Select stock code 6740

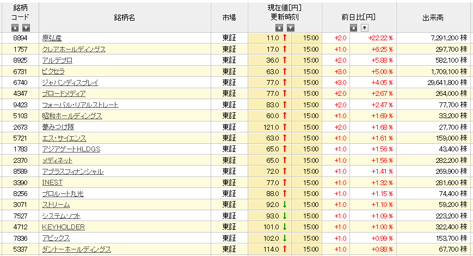(20, 82)
